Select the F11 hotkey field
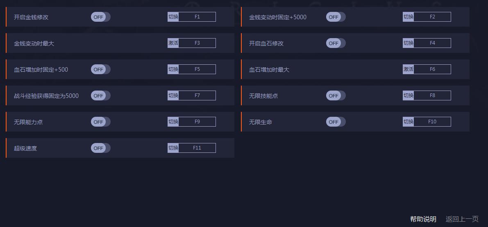Image resolution: width=488 pixels, height=227 pixels. (197, 148)
